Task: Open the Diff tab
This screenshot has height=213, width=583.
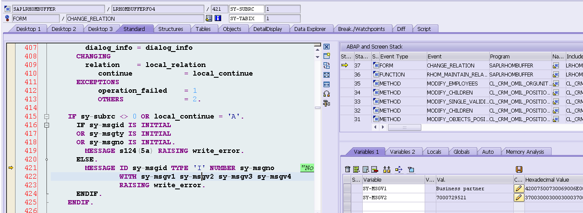Action: [401, 29]
